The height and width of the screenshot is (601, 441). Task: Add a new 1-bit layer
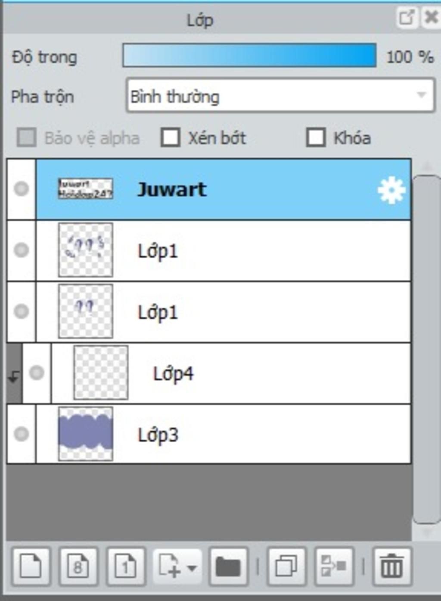126,566
